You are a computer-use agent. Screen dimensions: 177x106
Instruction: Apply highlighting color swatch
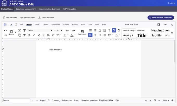point(65,35)
